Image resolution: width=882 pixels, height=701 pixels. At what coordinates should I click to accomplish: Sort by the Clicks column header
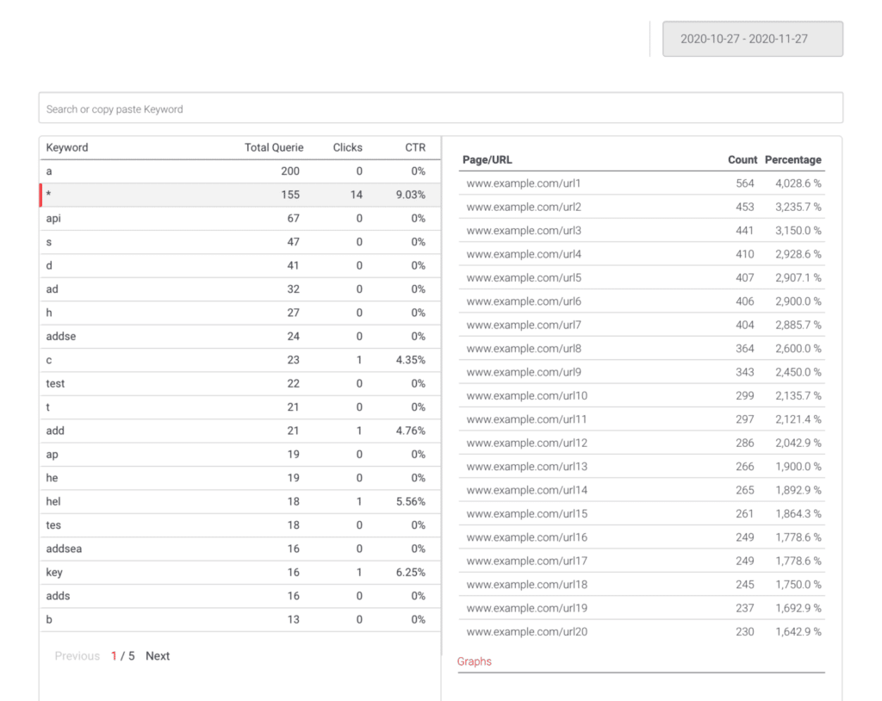pyautogui.click(x=347, y=147)
